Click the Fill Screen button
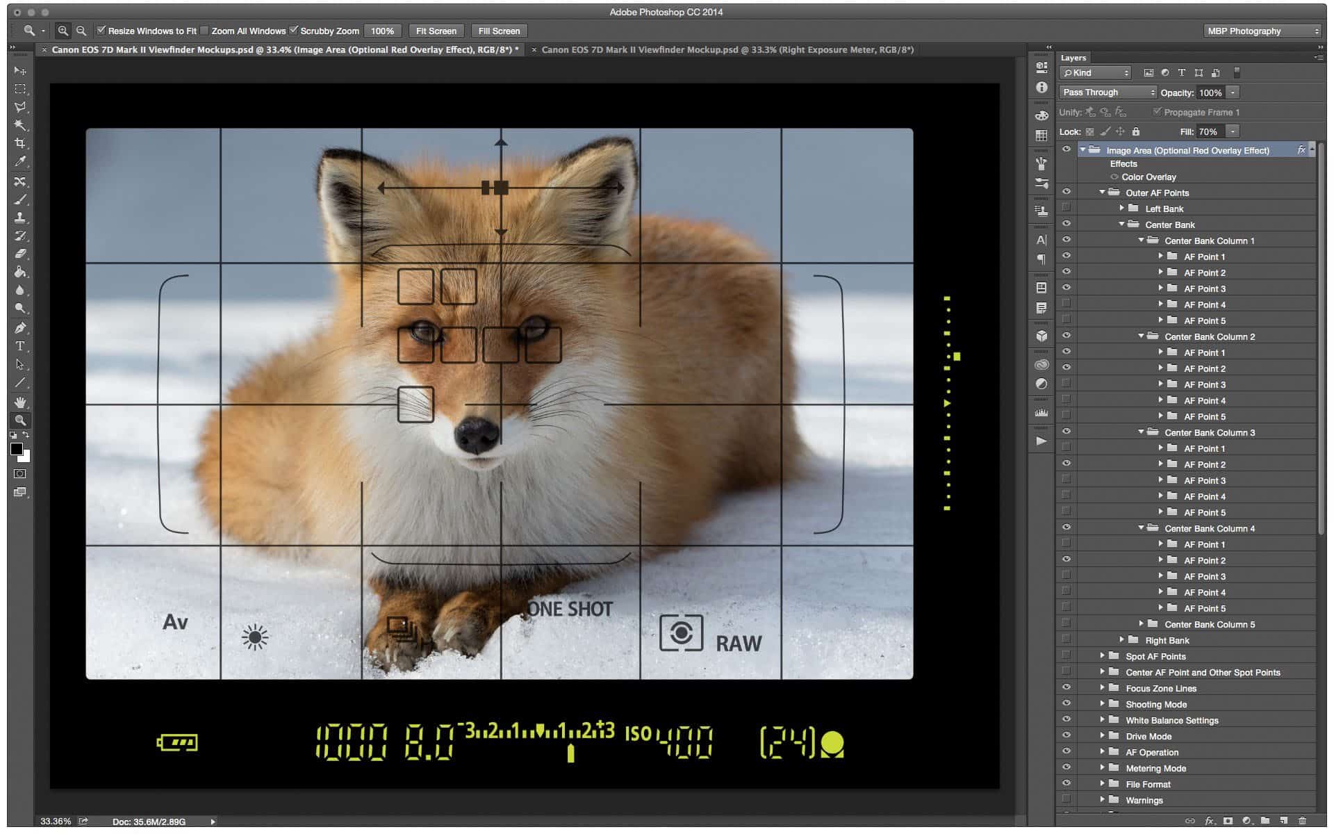 pyautogui.click(x=499, y=31)
